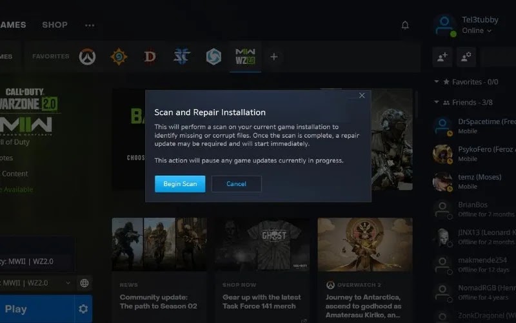This screenshot has height=323, width=516.
Task: Click the Add a Friend icon
Action: coord(442,57)
